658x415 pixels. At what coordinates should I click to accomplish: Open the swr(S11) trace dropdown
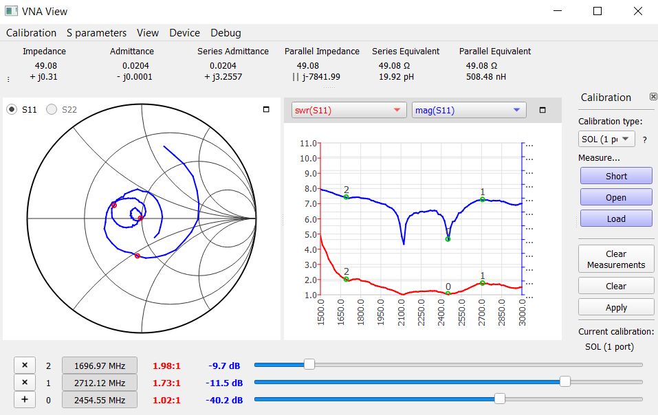click(x=349, y=110)
